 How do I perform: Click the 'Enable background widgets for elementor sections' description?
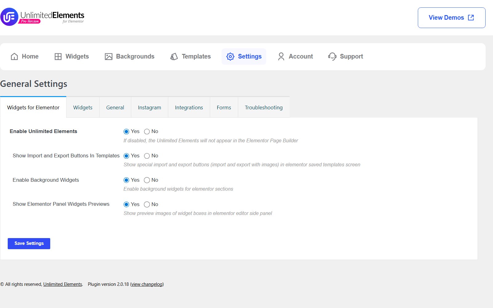tap(178, 189)
